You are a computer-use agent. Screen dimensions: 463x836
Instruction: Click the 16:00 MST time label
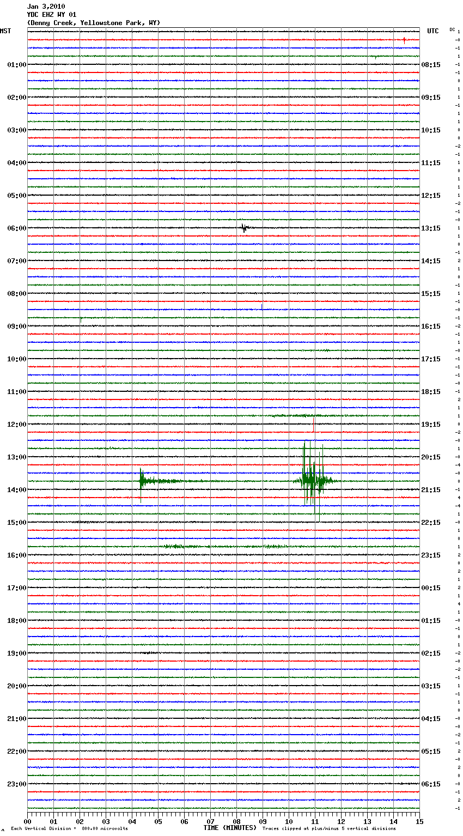(17, 555)
